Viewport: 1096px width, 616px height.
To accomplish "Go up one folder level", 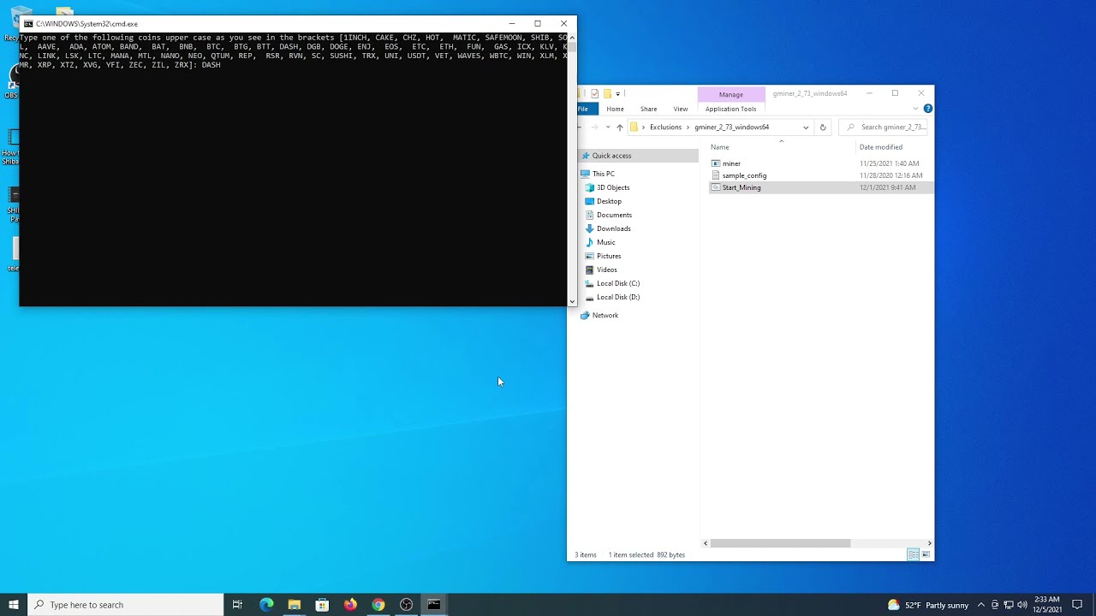I will (620, 127).
